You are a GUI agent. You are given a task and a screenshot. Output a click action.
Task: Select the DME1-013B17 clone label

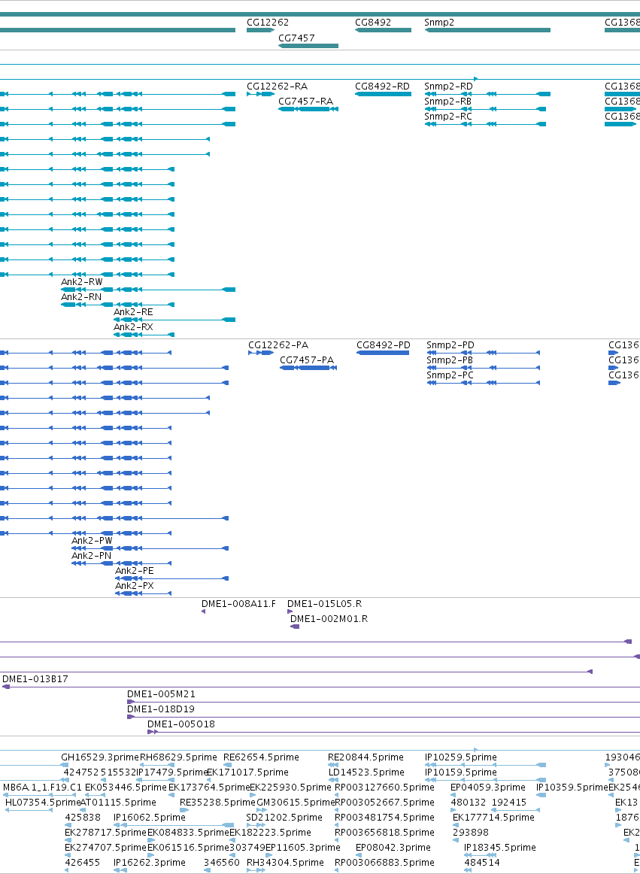click(35, 679)
